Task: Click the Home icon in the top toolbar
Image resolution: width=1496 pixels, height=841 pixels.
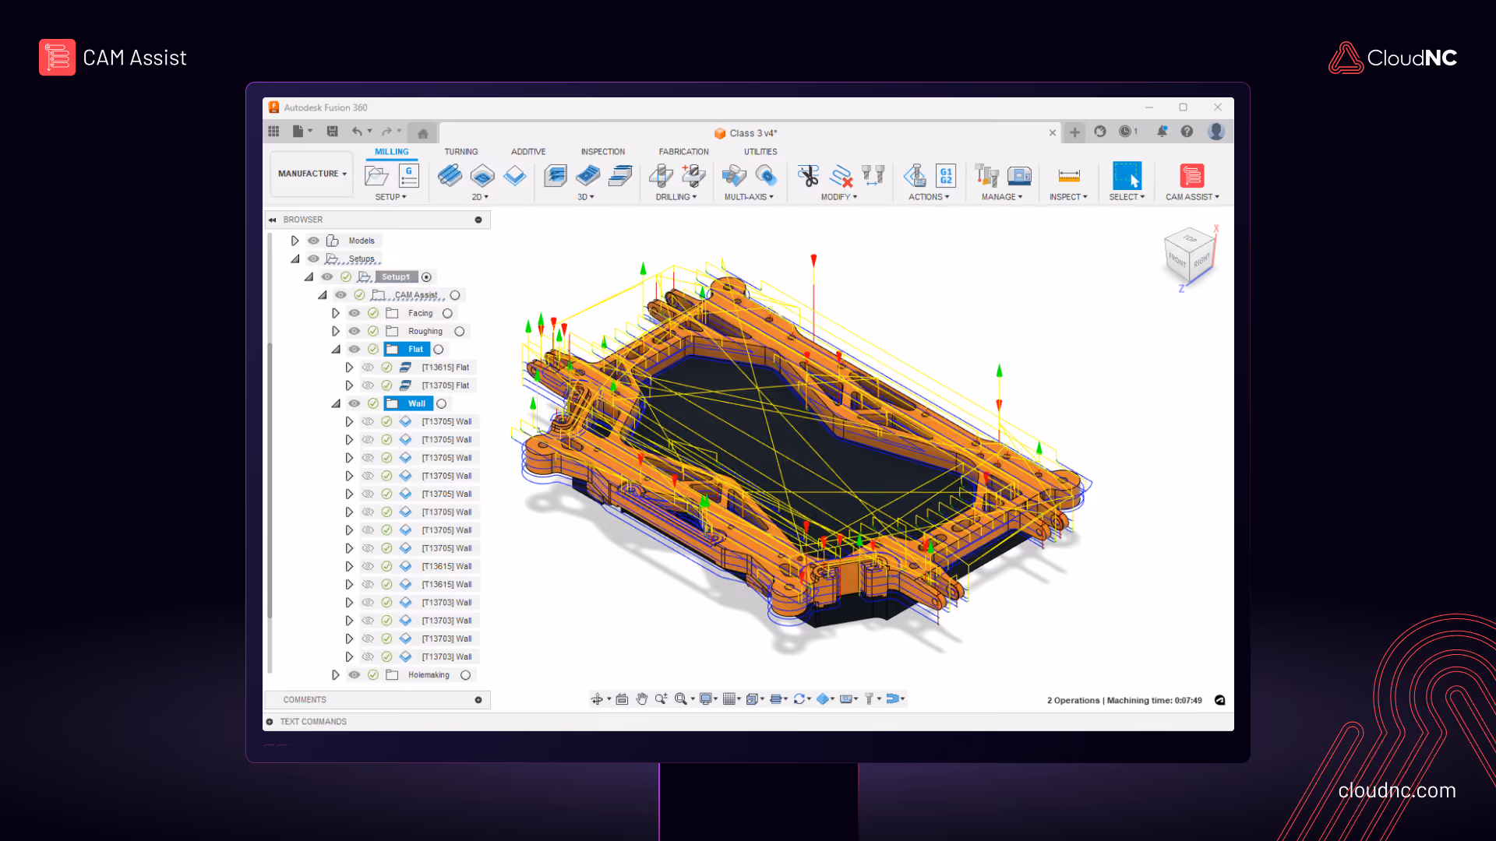Action: coord(422,133)
